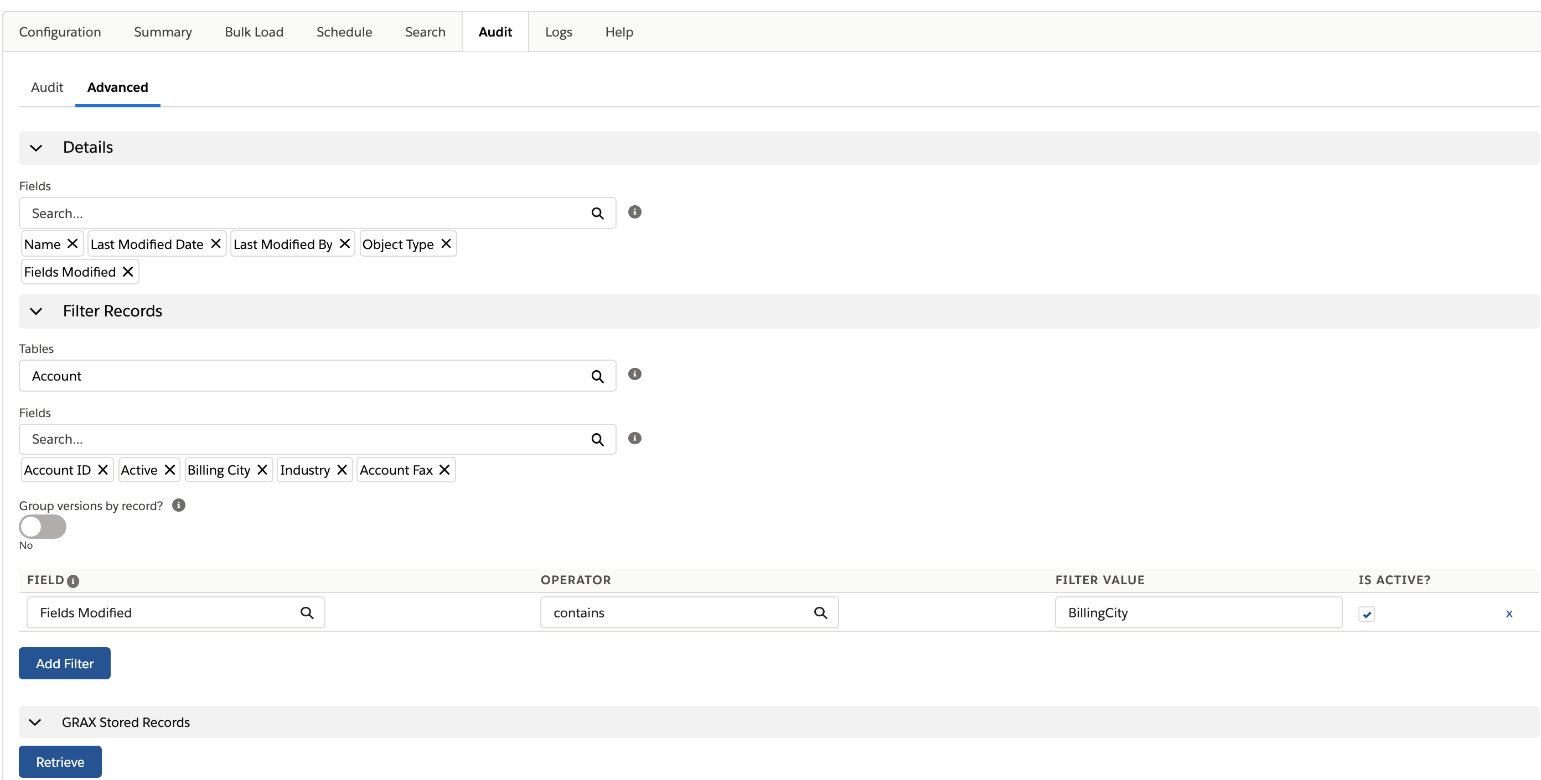
Task: Click the info icon next to Tables
Action: [635, 374]
